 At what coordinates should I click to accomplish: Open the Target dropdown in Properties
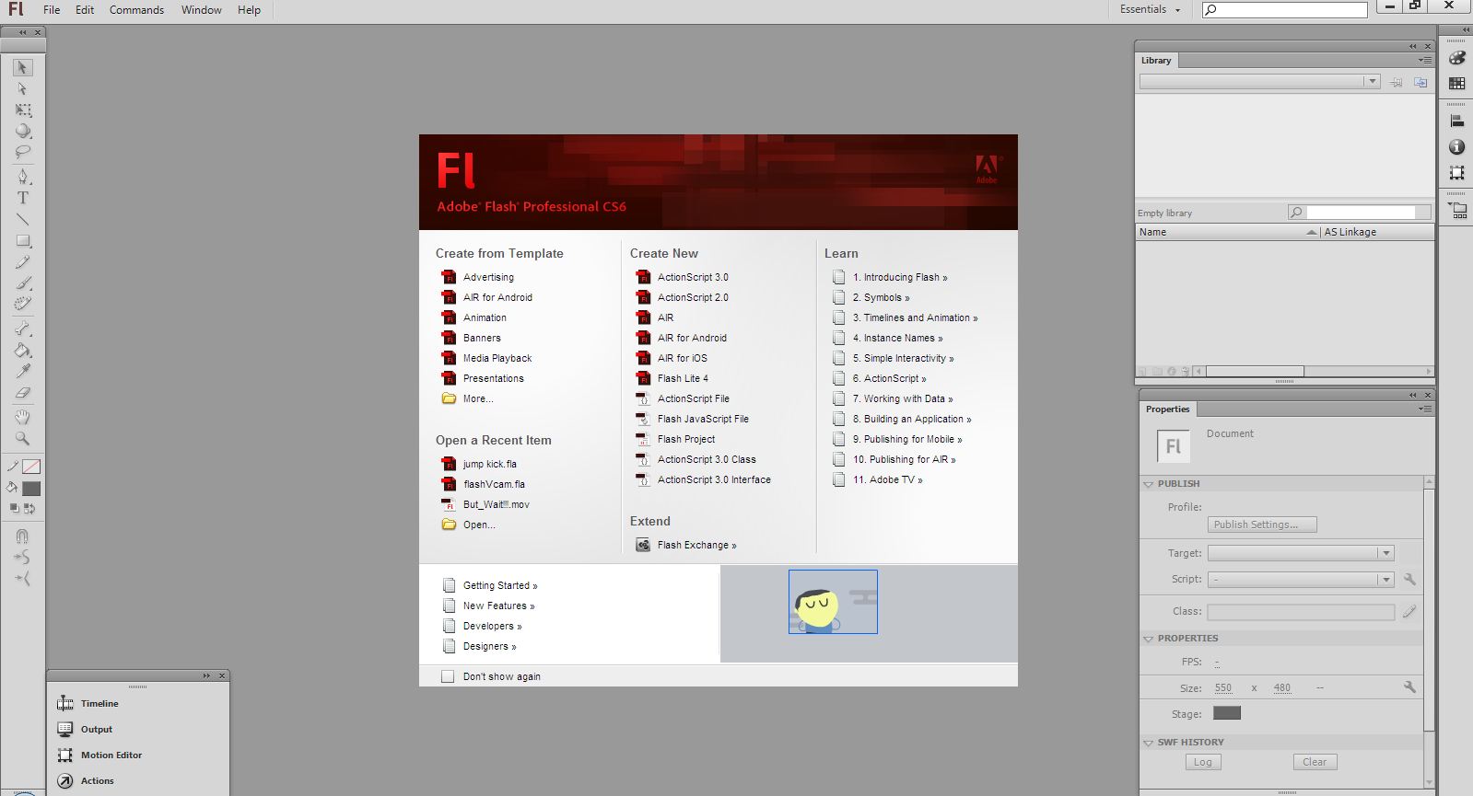point(1301,553)
